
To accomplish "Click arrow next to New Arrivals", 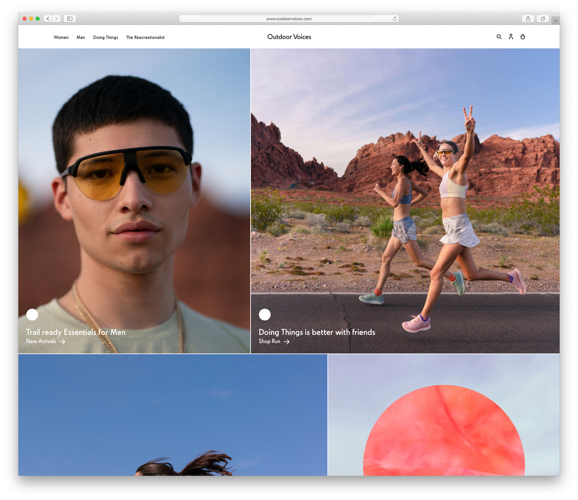I will 62,341.
